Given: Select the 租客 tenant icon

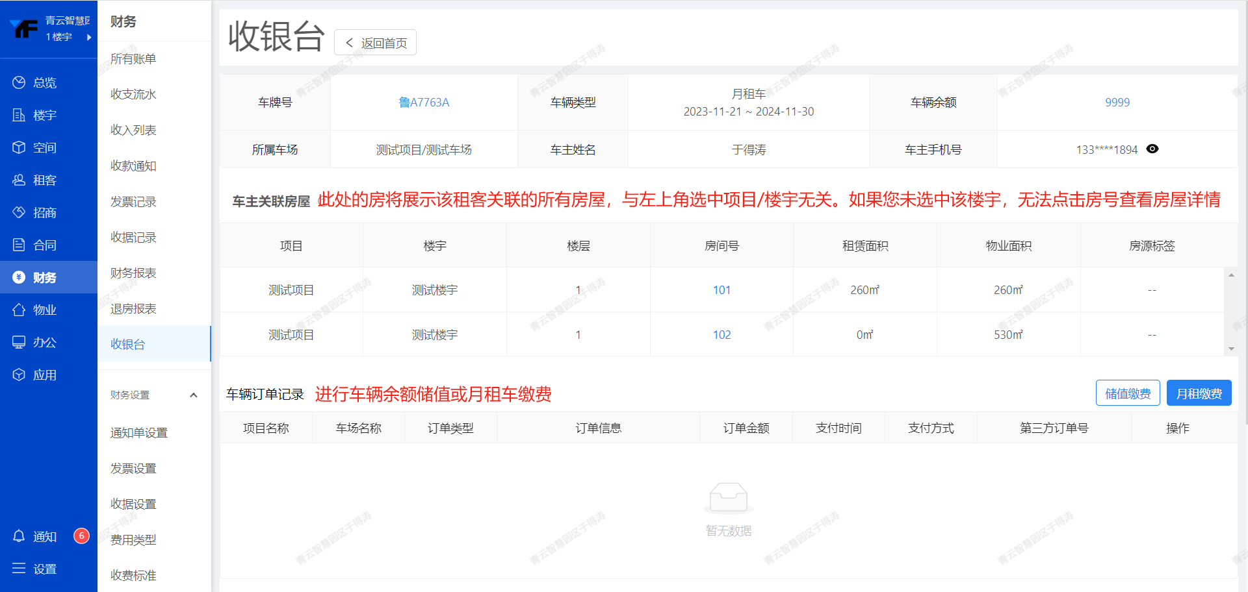Looking at the screenshot, I should 19,180.
